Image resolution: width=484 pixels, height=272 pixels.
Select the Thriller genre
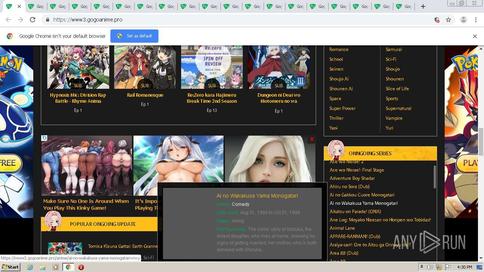point(336,118)
